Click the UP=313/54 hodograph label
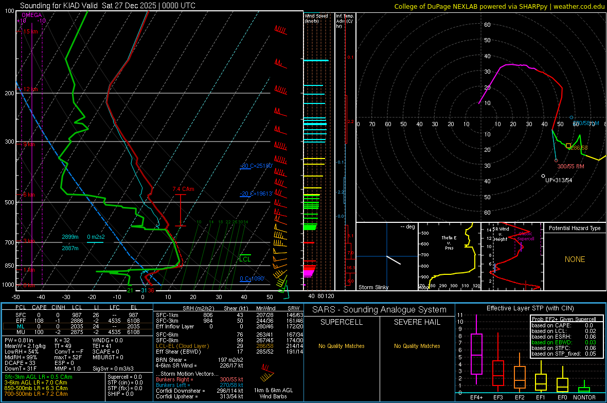607x403 pixels. pos(559,180)
